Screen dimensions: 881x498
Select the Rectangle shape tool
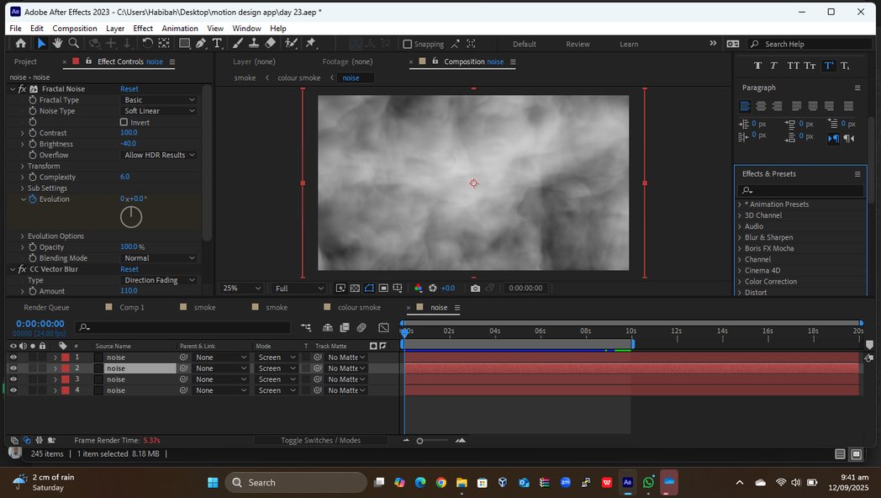coord(184,43)
